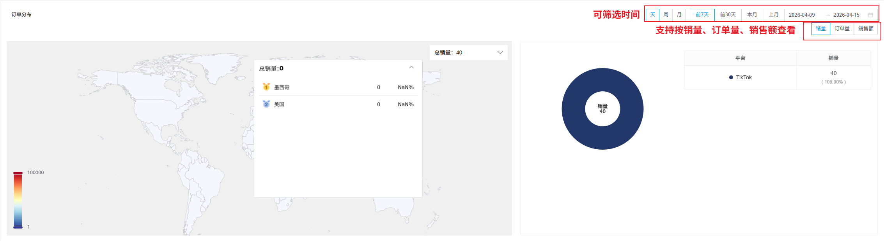Open the calendar icon in date range
884x241 pixels.
(870, 15)
